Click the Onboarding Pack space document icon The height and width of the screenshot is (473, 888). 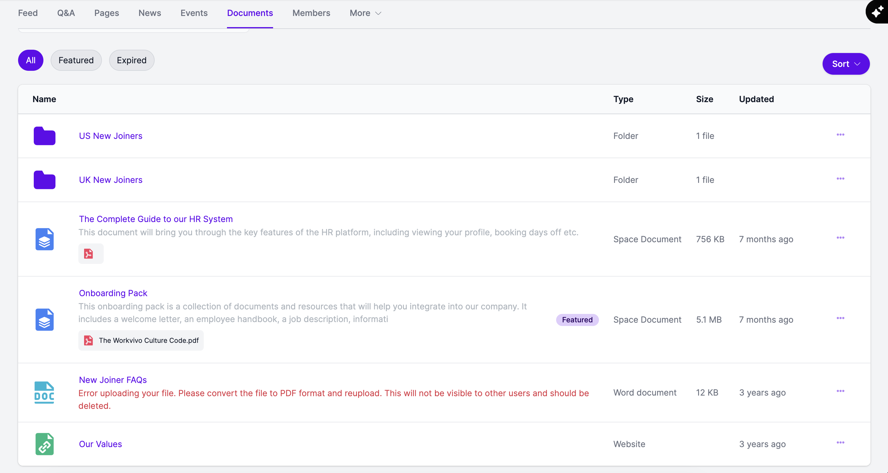(x=45, y=319)
